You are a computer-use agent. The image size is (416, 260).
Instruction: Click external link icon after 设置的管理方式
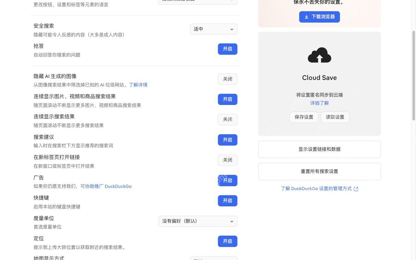[356, 189]
